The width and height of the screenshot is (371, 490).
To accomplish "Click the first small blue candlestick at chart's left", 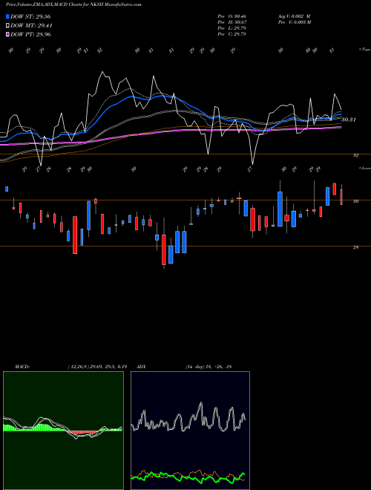I will tap(7, 189).
